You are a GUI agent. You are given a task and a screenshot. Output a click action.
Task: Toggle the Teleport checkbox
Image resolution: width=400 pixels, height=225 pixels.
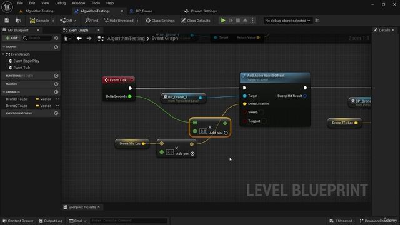[264, 121]
